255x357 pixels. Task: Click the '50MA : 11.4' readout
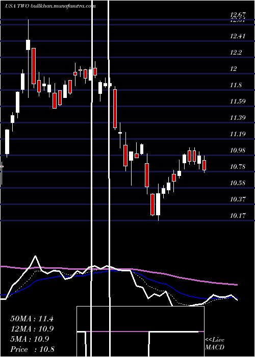coord(32,319)
